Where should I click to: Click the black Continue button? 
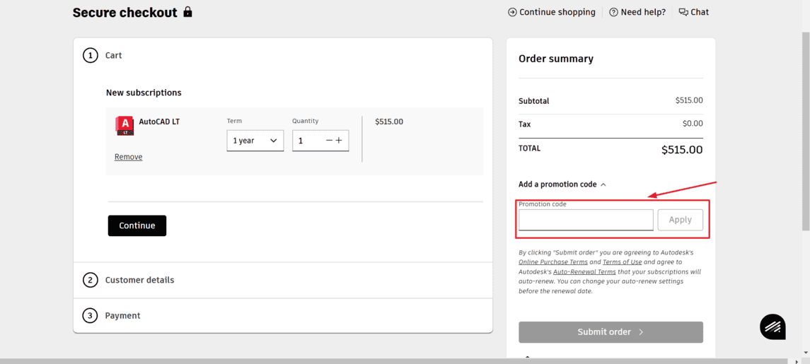pos(137,225)
